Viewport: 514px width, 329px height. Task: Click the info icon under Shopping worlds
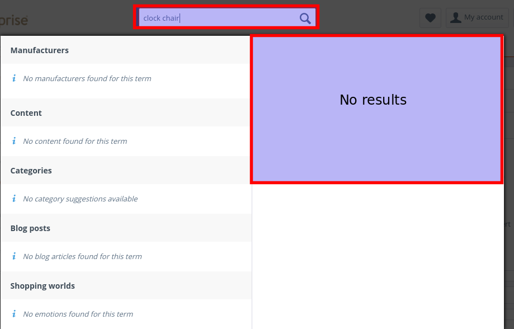click(x=14, y=314)
